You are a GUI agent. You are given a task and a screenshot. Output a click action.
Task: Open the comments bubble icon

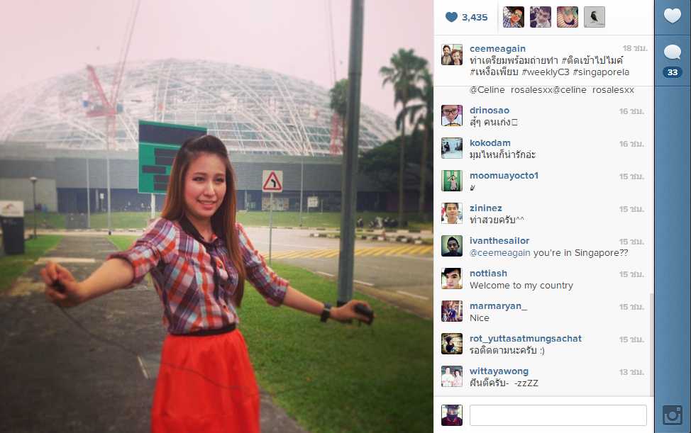pos(672,52)
